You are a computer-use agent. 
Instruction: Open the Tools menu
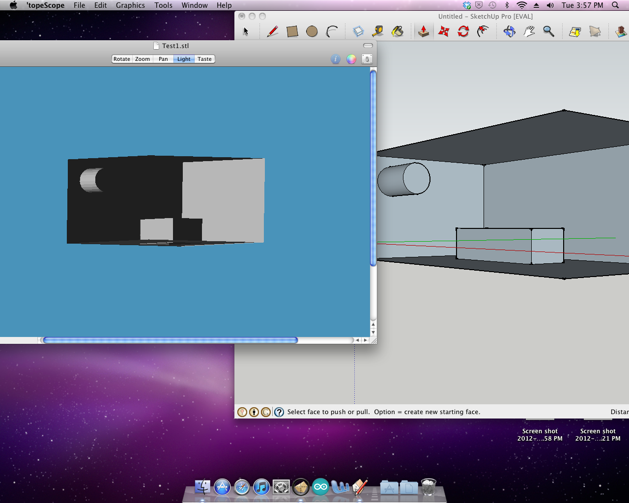coord(163,5)
